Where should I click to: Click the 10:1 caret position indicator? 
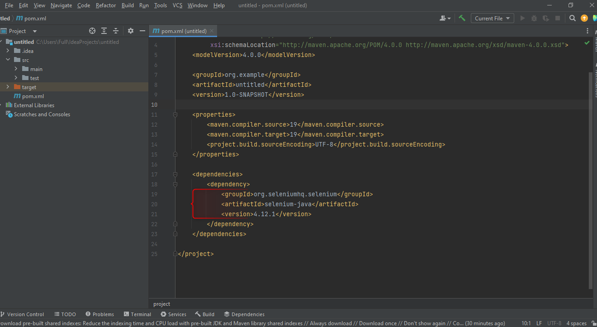(526, 323)
